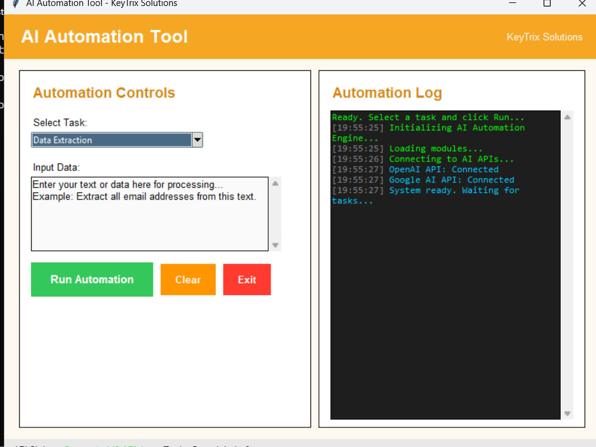Click the Run Automation button

(x=92, y=280)
